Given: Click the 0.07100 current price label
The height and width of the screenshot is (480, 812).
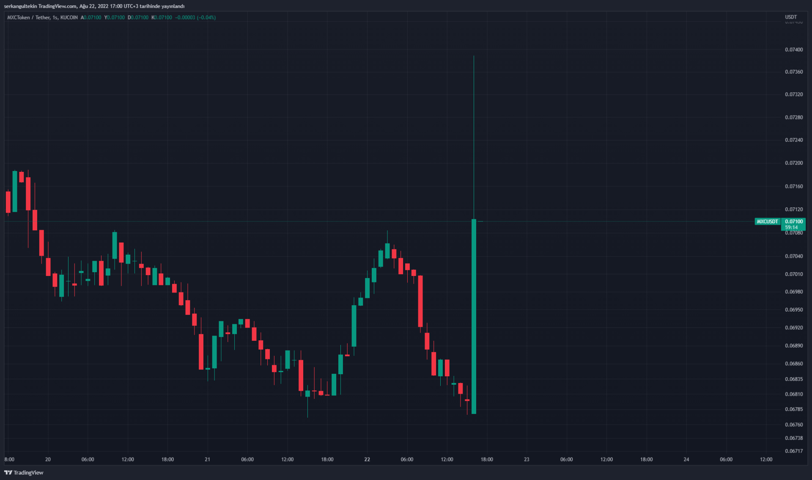Looking at the screenshot, I should click(793, 221).
